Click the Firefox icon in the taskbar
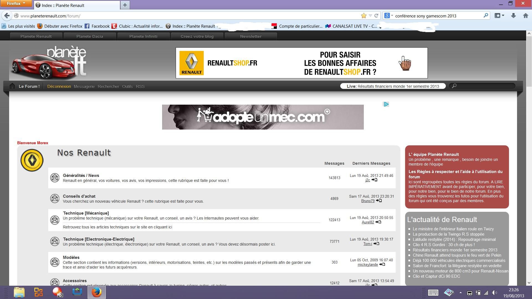Screen dimensions: 532x299 [x=97, y=292]
